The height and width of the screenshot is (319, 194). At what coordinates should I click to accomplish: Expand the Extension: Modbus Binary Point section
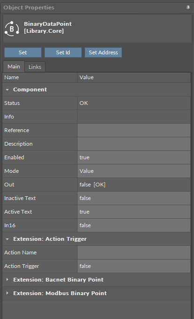[x=7, y=293]
